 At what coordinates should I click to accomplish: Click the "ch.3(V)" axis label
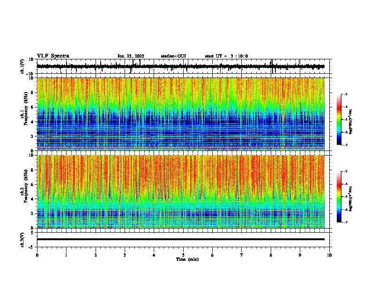pos(22,240)
